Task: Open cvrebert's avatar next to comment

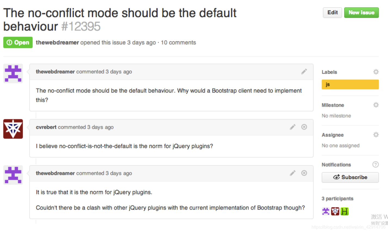Action: click(x=13, y=129)
